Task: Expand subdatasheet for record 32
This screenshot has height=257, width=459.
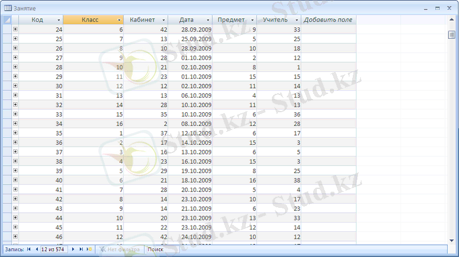Action: pos(15,105)
